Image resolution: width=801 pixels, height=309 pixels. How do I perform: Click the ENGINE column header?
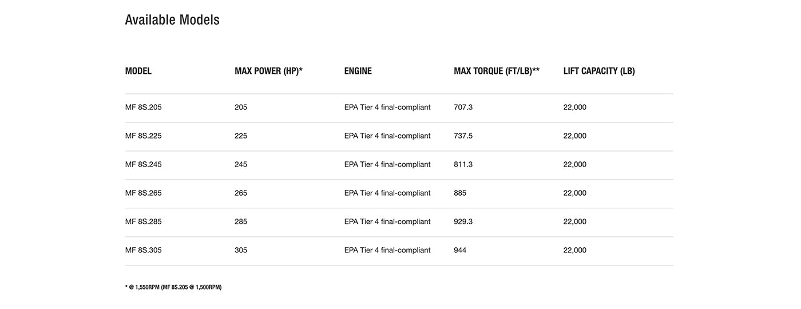click(x=358, y=71)
